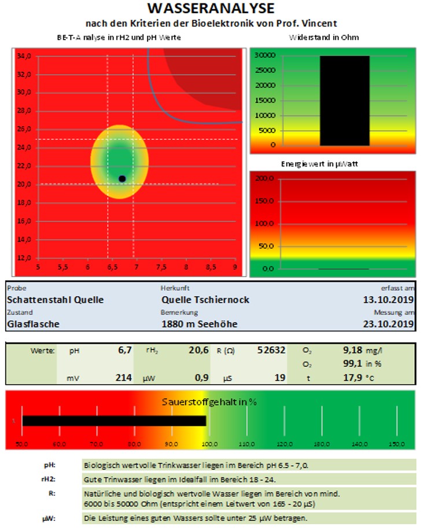Select the Bemerkung field '1880 m Seehöhe'
The width and height of the screenshot is (424, 530).
pos(199,324)
